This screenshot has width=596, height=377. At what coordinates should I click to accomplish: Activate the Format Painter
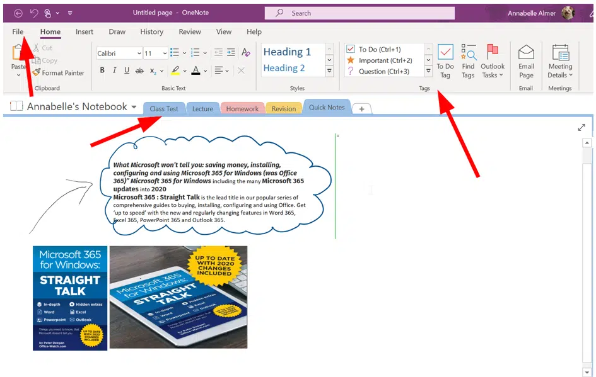click(59, 73)
